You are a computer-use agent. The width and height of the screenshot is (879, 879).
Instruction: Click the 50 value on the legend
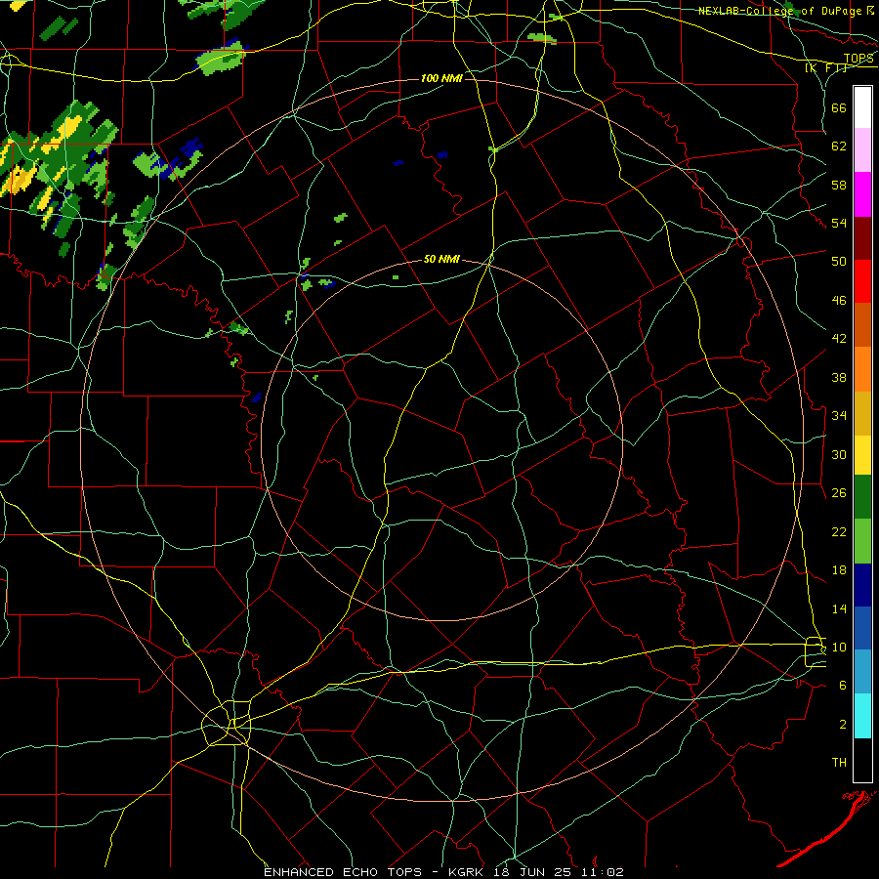(839, 262)
